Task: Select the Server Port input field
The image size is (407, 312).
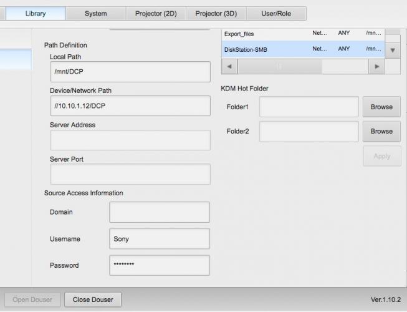Action: pos(130,174)
